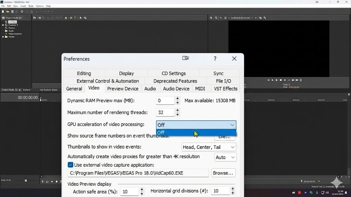Click the Save project toolbar icon
Image resolution: width=351 pixels, height=197 pixels.
[x=12, y=12]
